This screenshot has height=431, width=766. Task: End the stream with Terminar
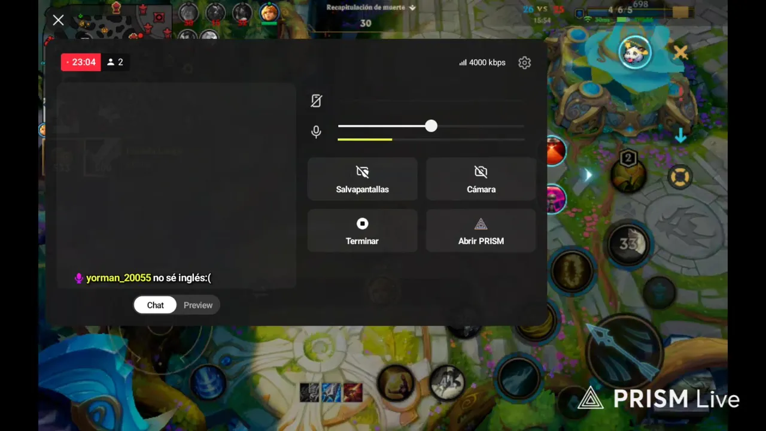(362, 230)
